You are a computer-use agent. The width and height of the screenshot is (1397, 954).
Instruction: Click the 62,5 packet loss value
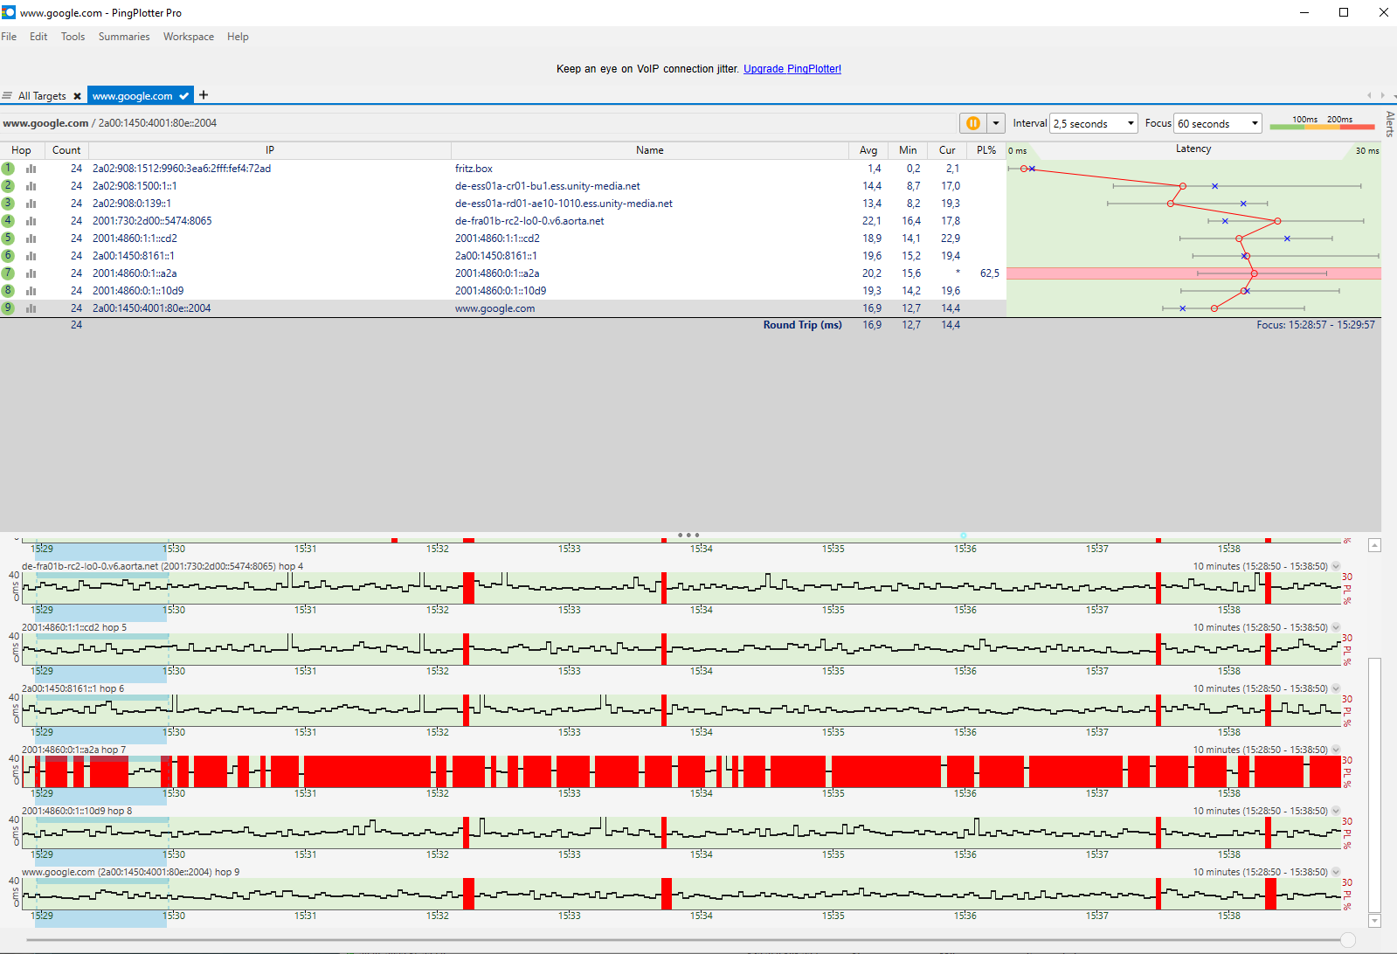click(x=989, y=273)
